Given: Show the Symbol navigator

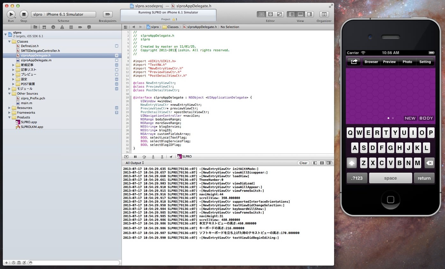Looking at the screenshot, I should 44,27.
